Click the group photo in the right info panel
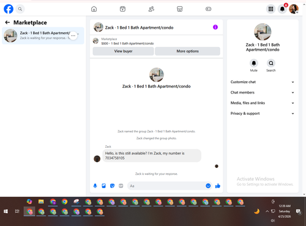This screenshot has height=226, width=306. (x=263, y=32)
